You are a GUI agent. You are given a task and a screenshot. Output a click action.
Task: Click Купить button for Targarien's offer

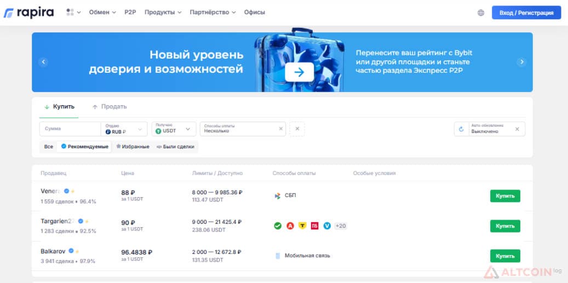click(506, 226)
